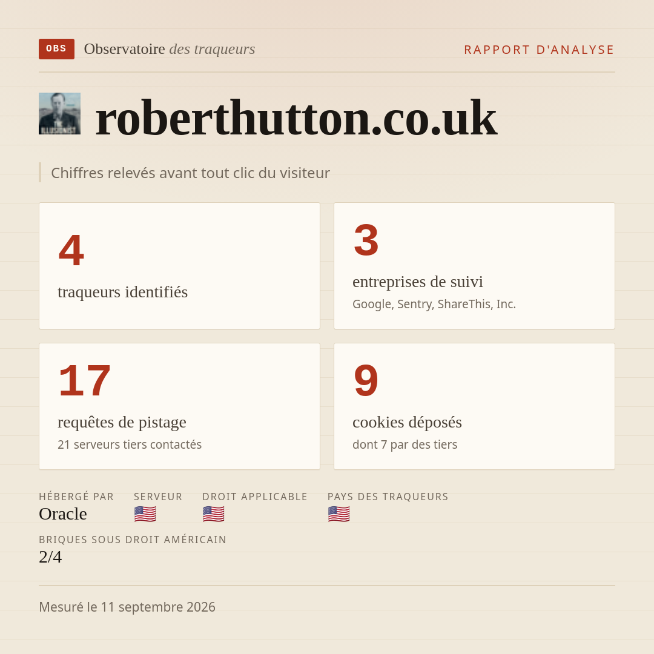Click the number 9 in cookies card

366,381
